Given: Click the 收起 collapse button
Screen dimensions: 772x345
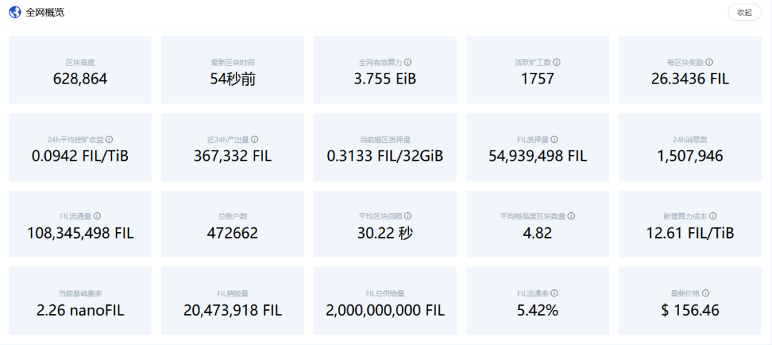Looking at the screenshot, I should tap(744, 13).
